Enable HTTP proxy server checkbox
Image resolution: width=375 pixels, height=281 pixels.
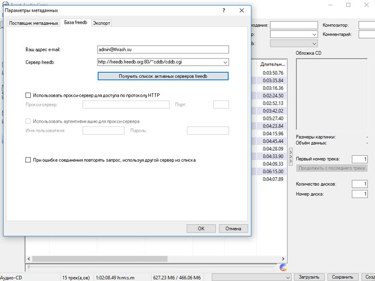[29, 95]
